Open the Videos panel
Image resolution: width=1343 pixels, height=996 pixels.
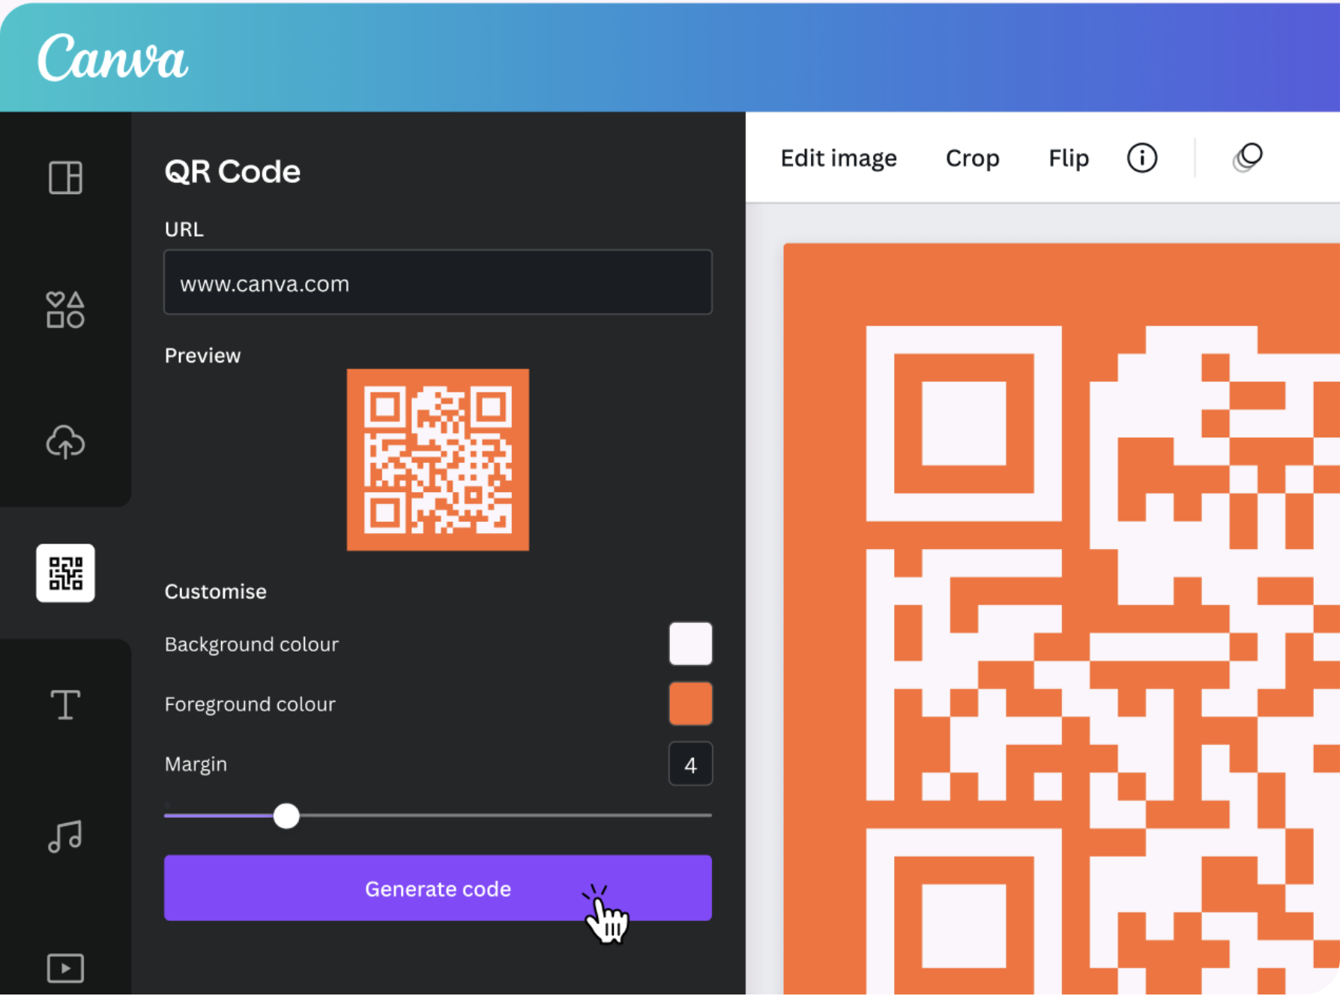(x=65, y=968)
